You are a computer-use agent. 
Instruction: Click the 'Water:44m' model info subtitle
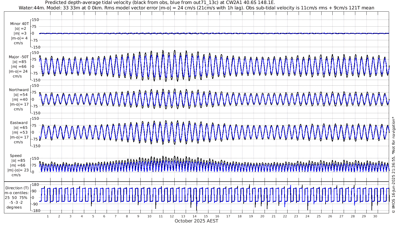coord(196,8)
